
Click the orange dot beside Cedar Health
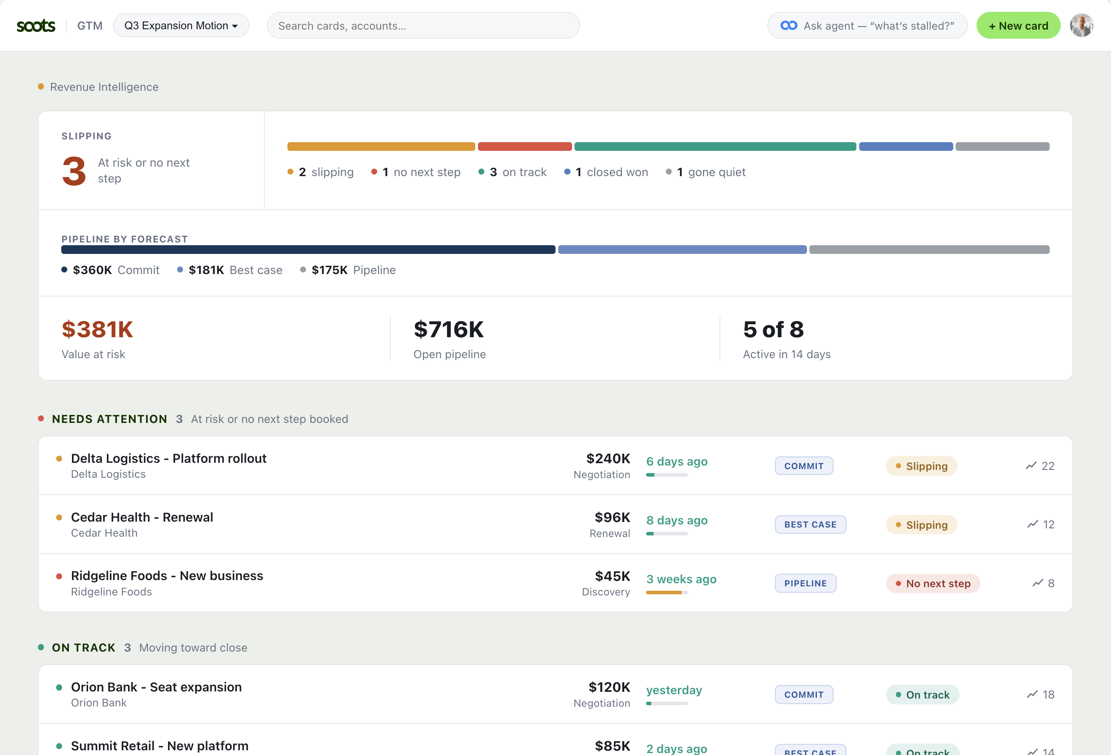coord(59,518)
